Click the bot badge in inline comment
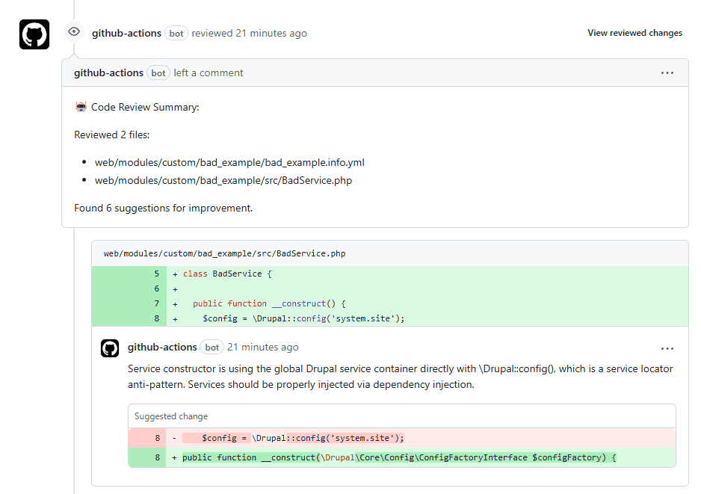 click(x=212, y=348)
